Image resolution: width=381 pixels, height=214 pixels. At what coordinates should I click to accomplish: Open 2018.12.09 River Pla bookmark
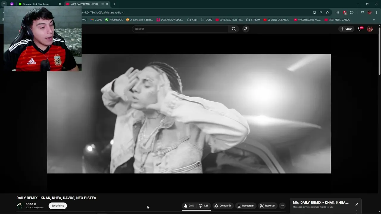(x=229, y=20)
